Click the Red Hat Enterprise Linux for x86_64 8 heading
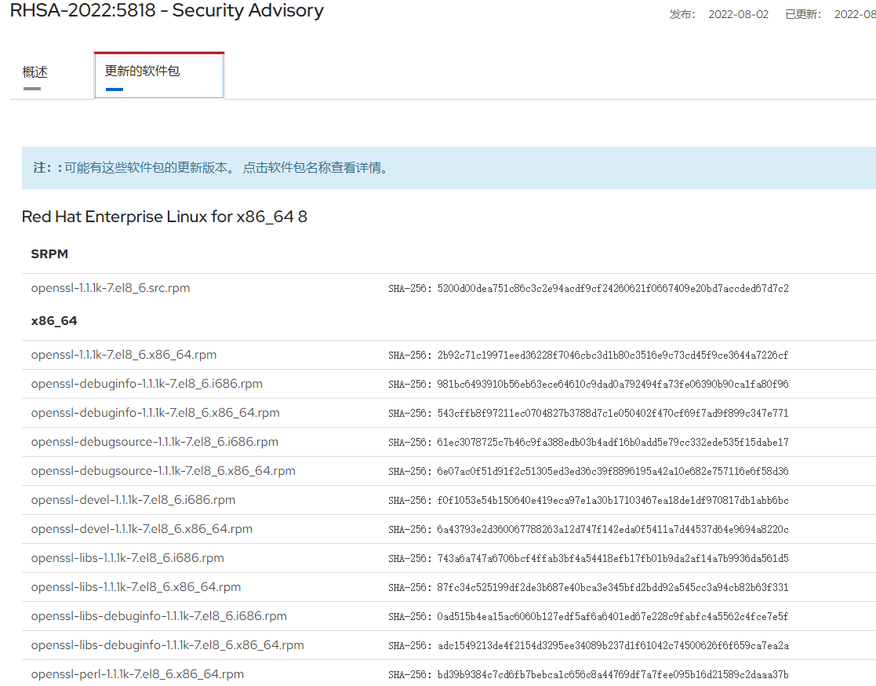 coord(164,217)
